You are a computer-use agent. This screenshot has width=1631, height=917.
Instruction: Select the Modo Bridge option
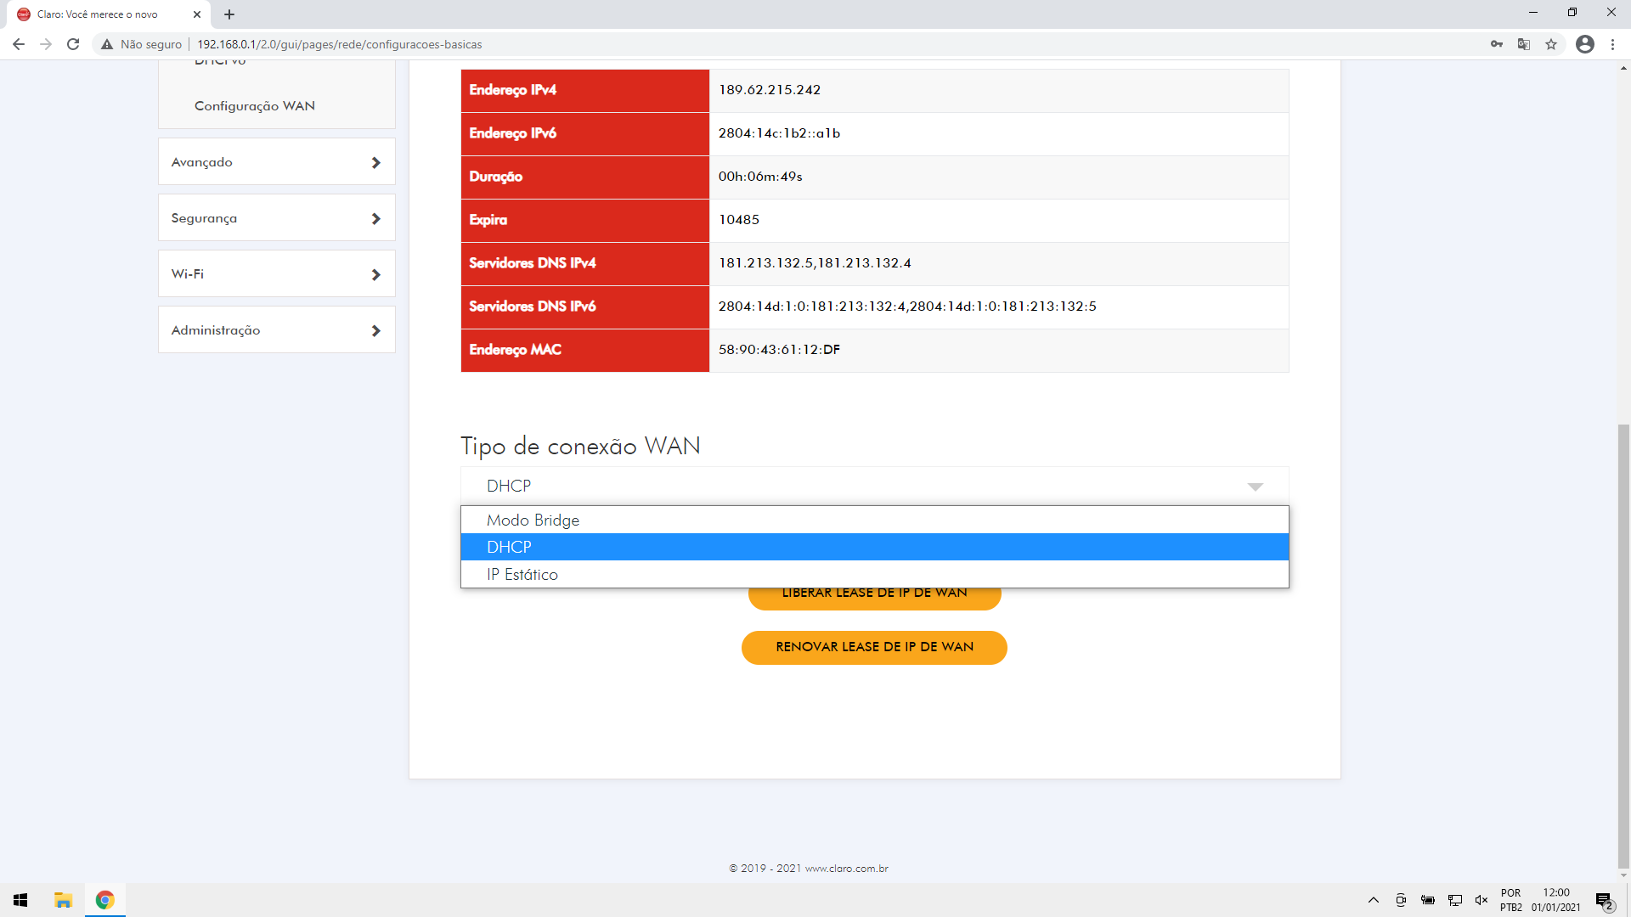[875, 520]
